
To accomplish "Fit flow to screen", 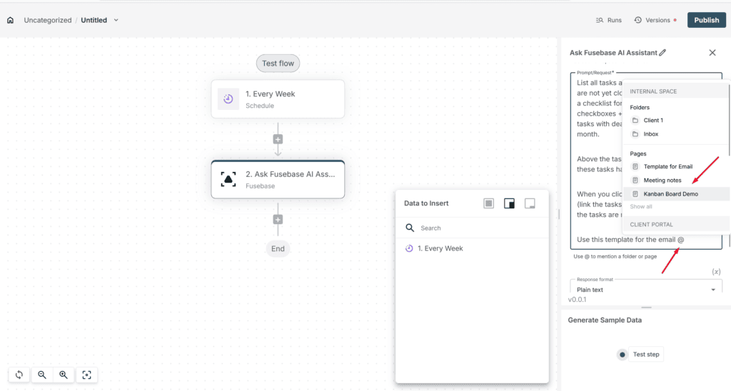I will pyautogui.click(x=86, y=375).
